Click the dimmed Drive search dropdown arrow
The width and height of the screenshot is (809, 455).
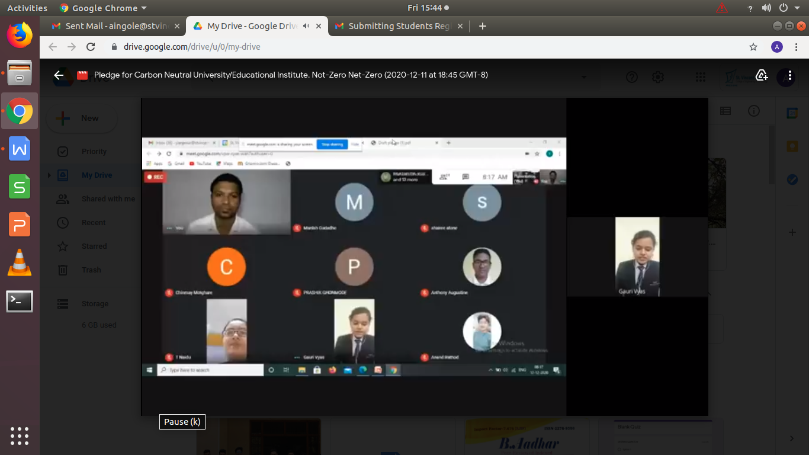584,77
